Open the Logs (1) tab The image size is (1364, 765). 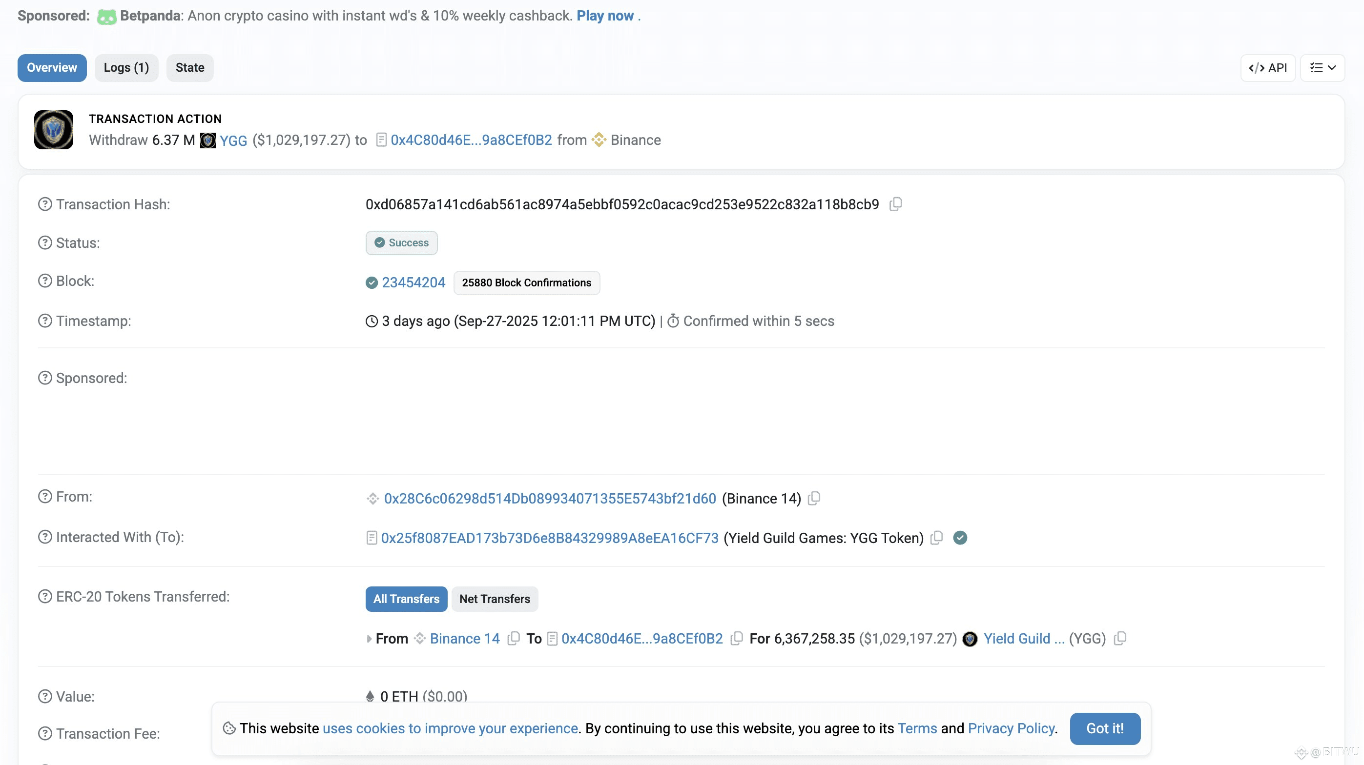[x=126, y=68]
